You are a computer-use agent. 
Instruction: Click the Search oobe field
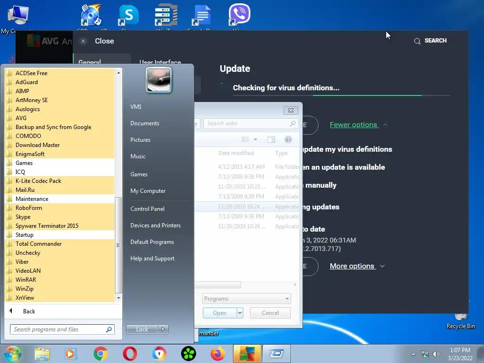(251, 123)
